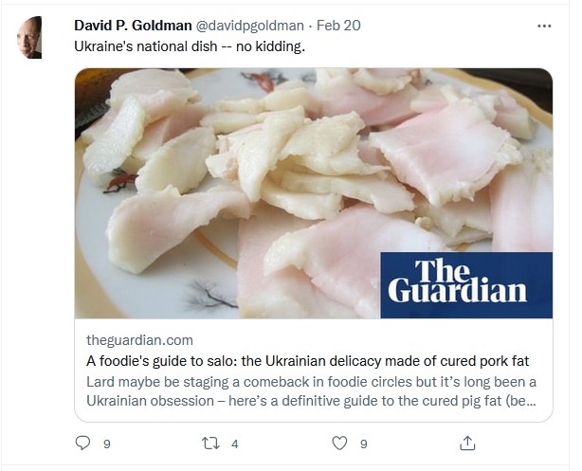Open the salo food photo preview

pos(313,193)
